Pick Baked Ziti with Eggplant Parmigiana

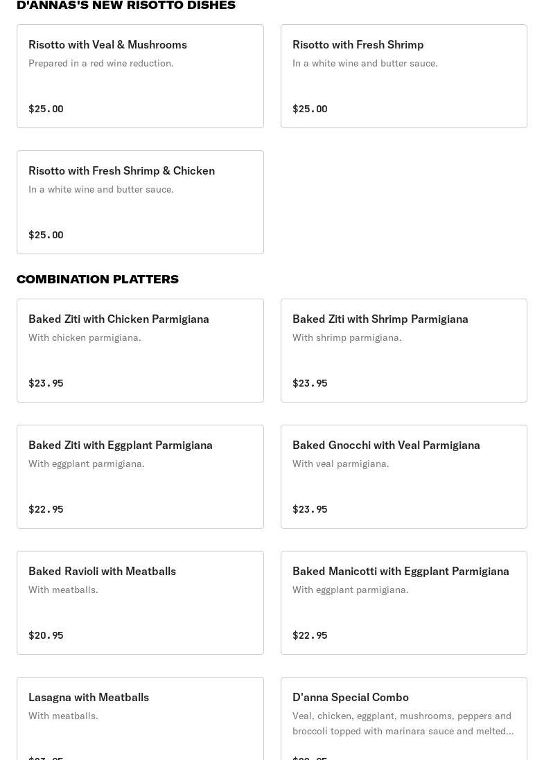pyautogui.click(x=140, y=477)
